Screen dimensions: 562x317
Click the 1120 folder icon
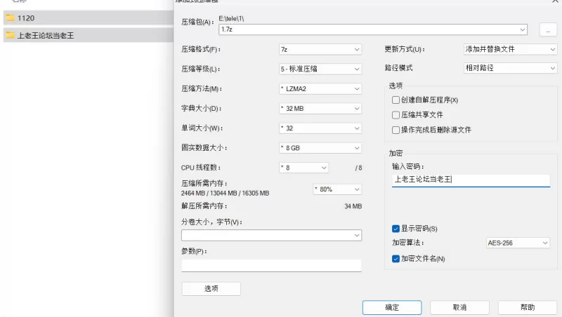[11, 18]
